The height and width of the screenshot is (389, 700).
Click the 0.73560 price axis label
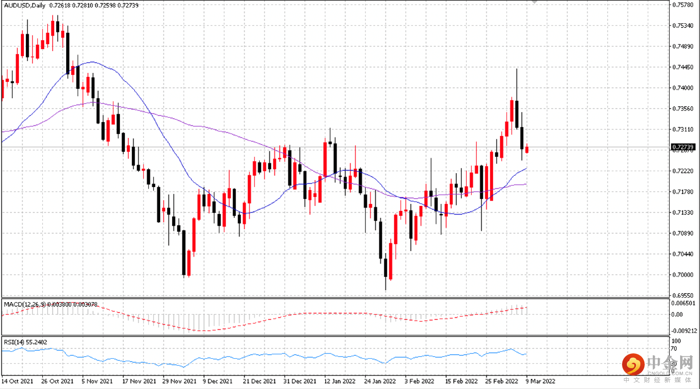[x=683, y=109]
